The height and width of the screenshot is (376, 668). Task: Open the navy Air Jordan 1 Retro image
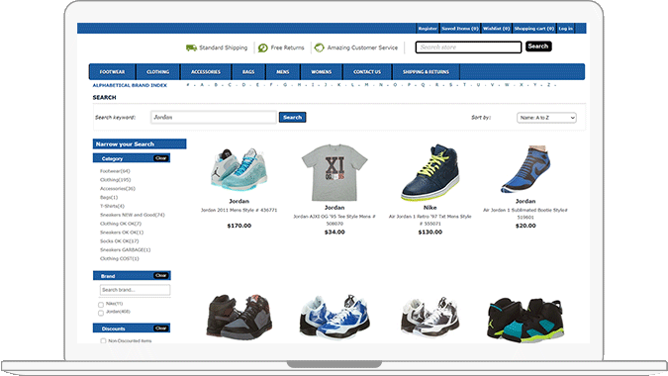pos(429,172)
